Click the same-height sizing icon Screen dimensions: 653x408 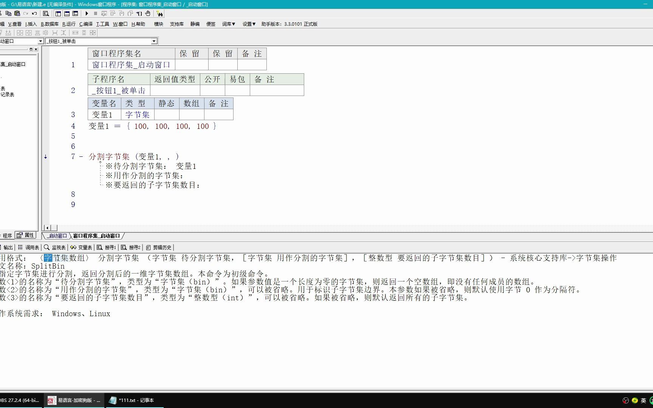click(84, 33)
